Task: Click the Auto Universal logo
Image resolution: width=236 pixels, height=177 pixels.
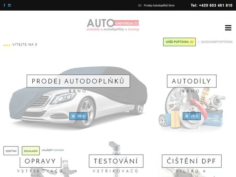Action: tap(113, 25)
